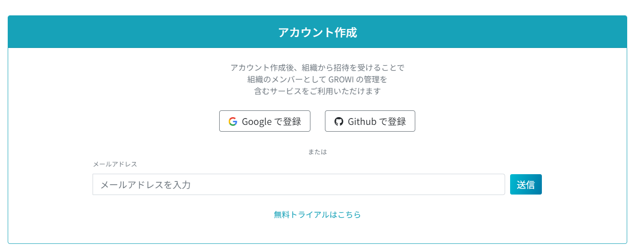Submit email with the 送信 button

(526, 185)
